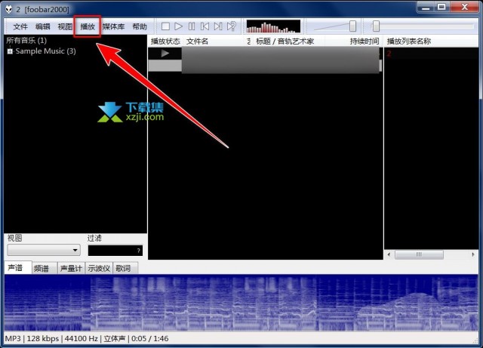The width and height of the screenshot is (483, 348).
Task: Skip to the previous track
Action: [x=205, y=26]
